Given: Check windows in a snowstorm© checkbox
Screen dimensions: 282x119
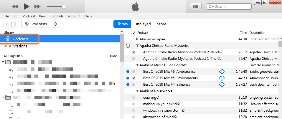Looking at the screenshot, I should pos(133,110).
